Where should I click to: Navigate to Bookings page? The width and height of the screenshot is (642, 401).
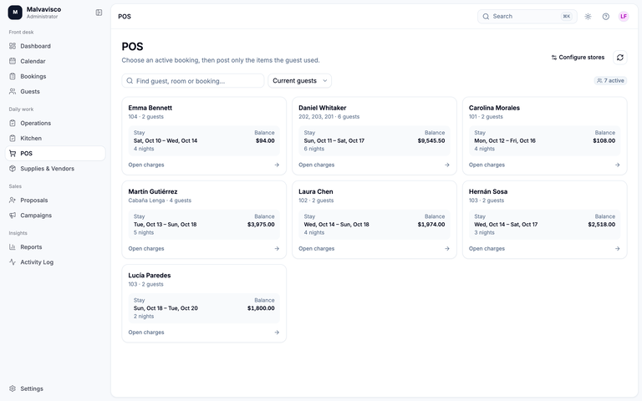click(x=55, y=76)
